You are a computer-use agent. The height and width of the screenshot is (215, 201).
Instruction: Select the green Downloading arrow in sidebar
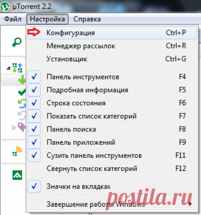22,80
